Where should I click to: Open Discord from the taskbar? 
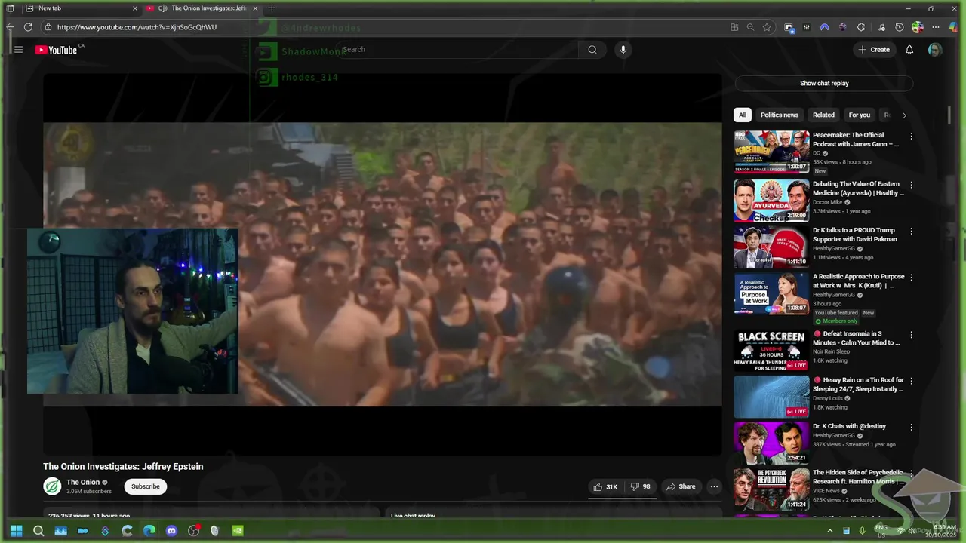pos(171,531)
